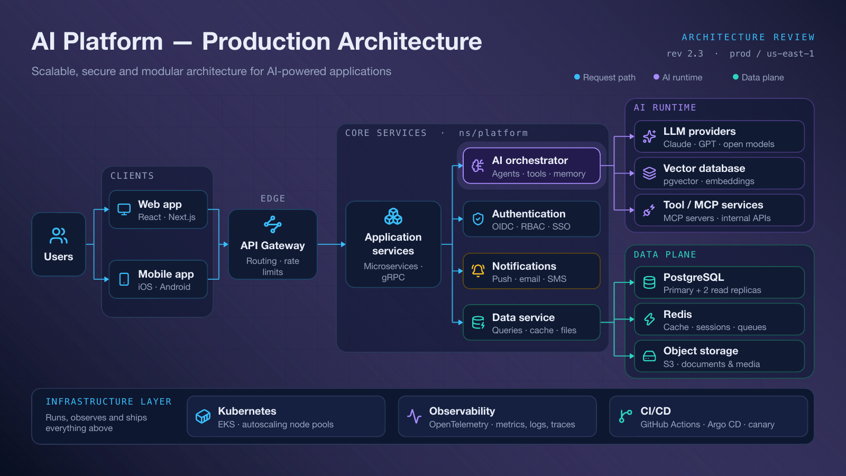Click the Application services cubes icon
846x476 pixels.
(x=393, y=216)
